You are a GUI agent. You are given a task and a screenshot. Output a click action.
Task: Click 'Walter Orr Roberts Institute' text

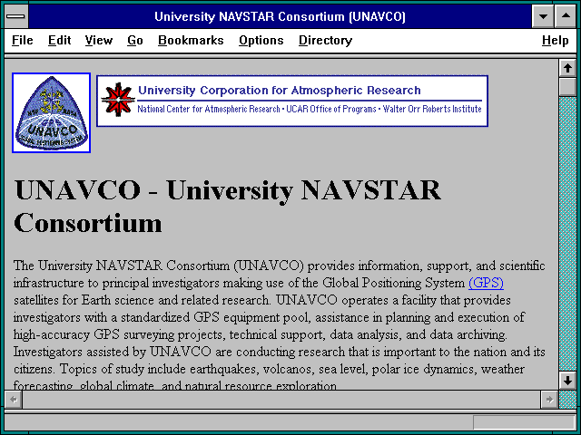tap(432, 109)
